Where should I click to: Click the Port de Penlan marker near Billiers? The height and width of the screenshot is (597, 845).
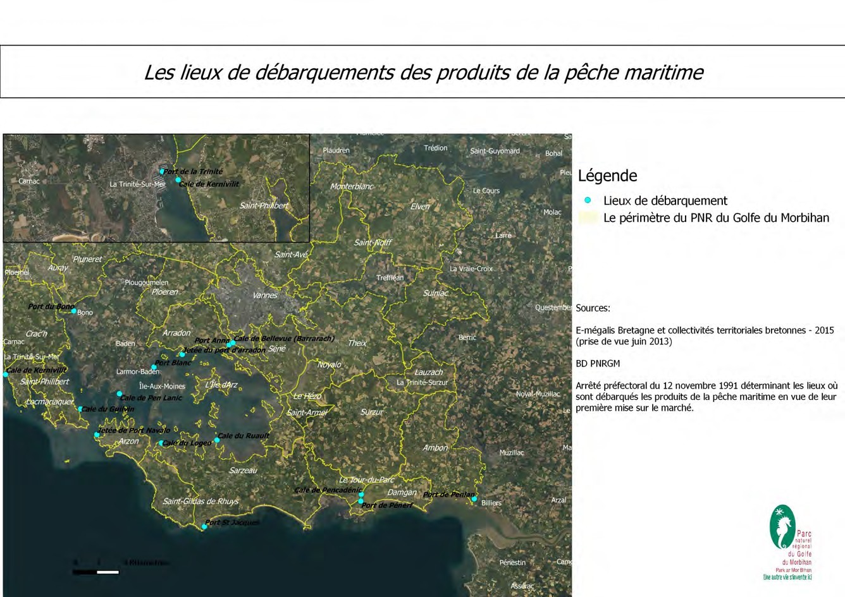(474, 499)
